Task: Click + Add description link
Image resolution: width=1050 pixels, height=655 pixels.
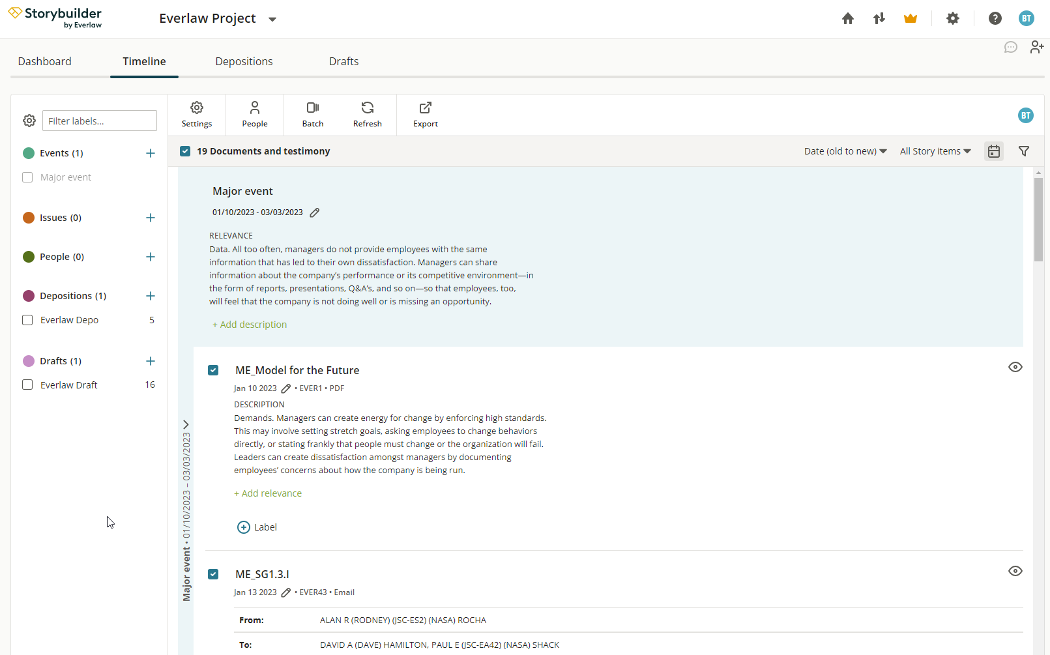Action: pos(250,325)
